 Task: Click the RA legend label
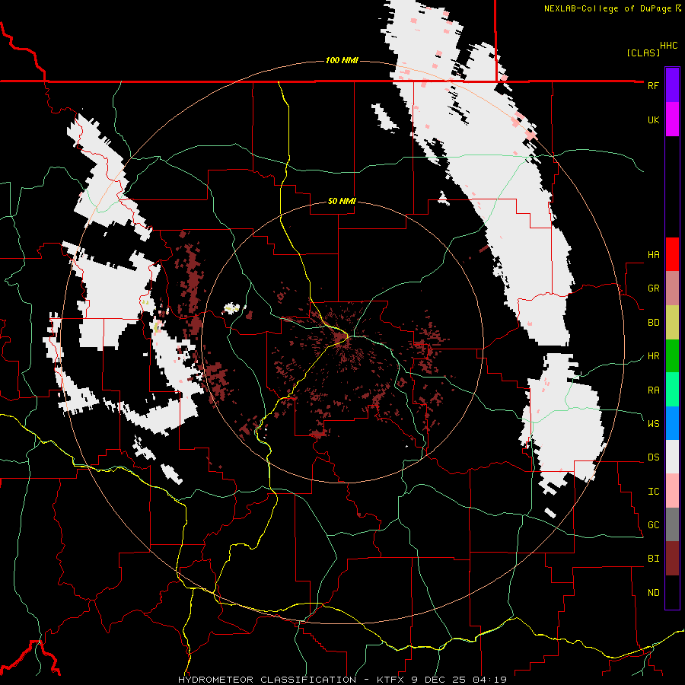pos(653,390)
